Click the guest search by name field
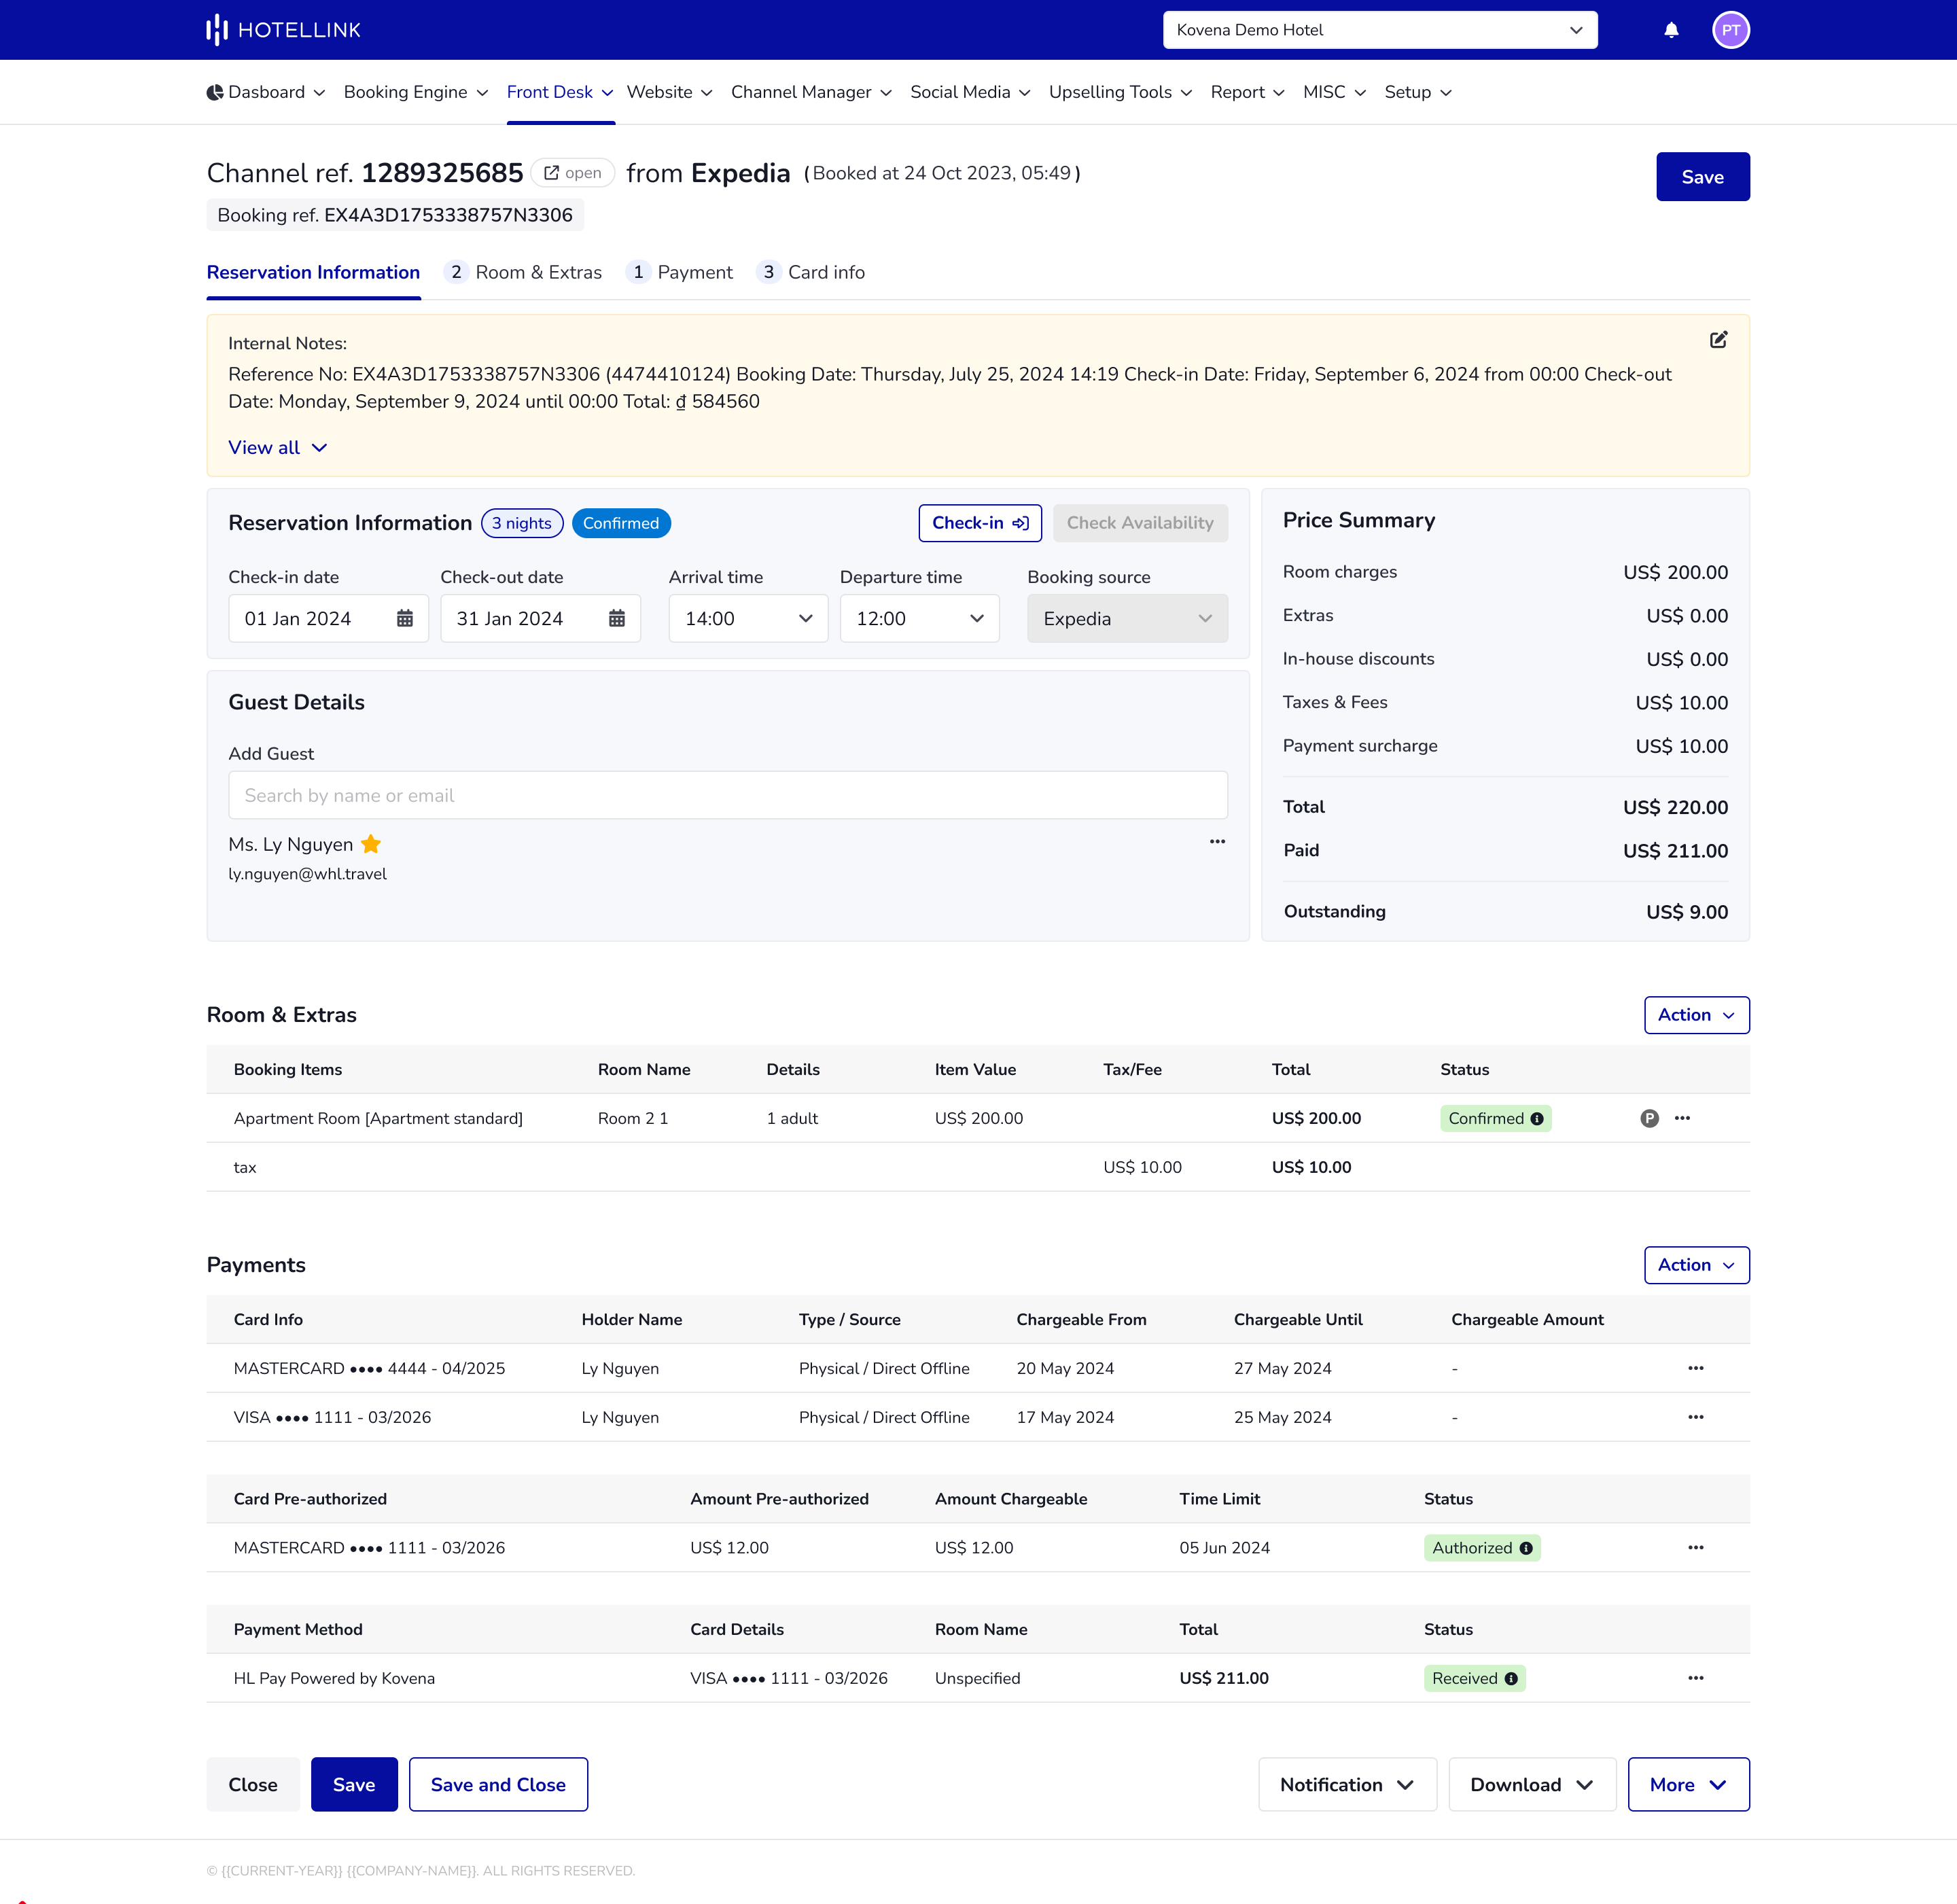Image resolution: width=1957 pixels, height=1904 pixels. coord(727,795)
